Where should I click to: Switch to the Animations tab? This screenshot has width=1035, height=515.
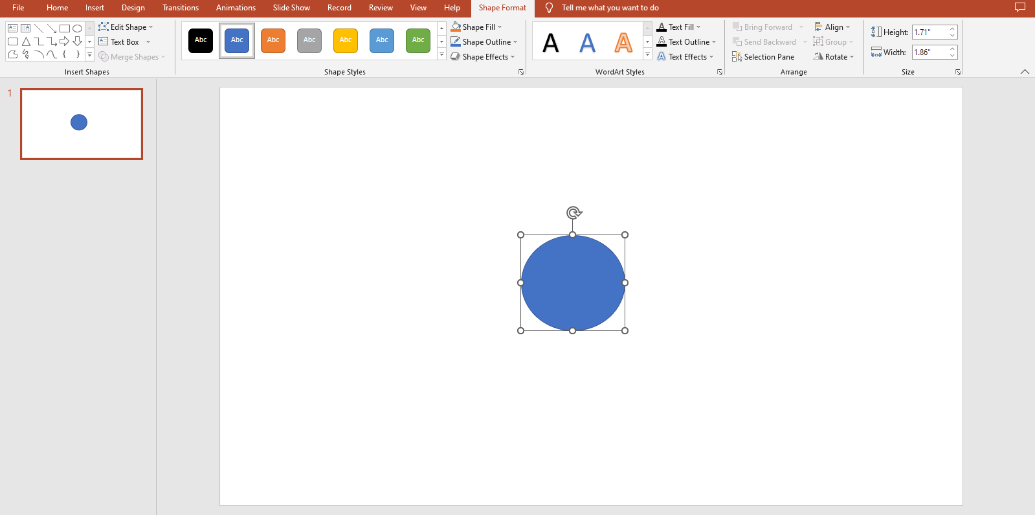236,8
